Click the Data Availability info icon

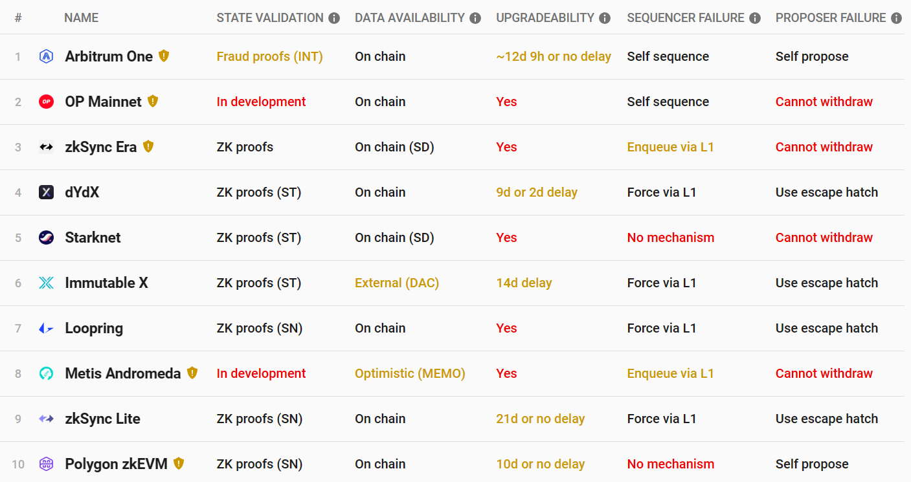[475, 18]
